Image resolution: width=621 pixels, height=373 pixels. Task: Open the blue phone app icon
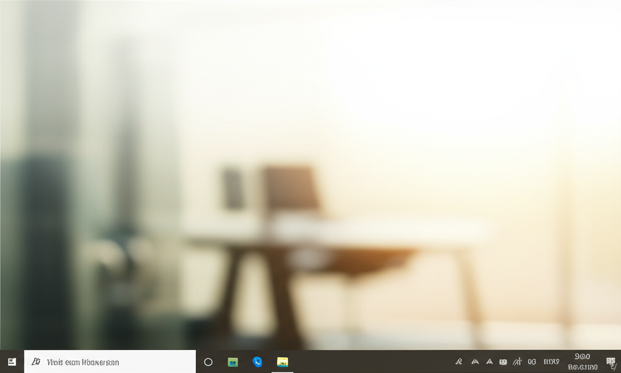[x=258, y=362]
